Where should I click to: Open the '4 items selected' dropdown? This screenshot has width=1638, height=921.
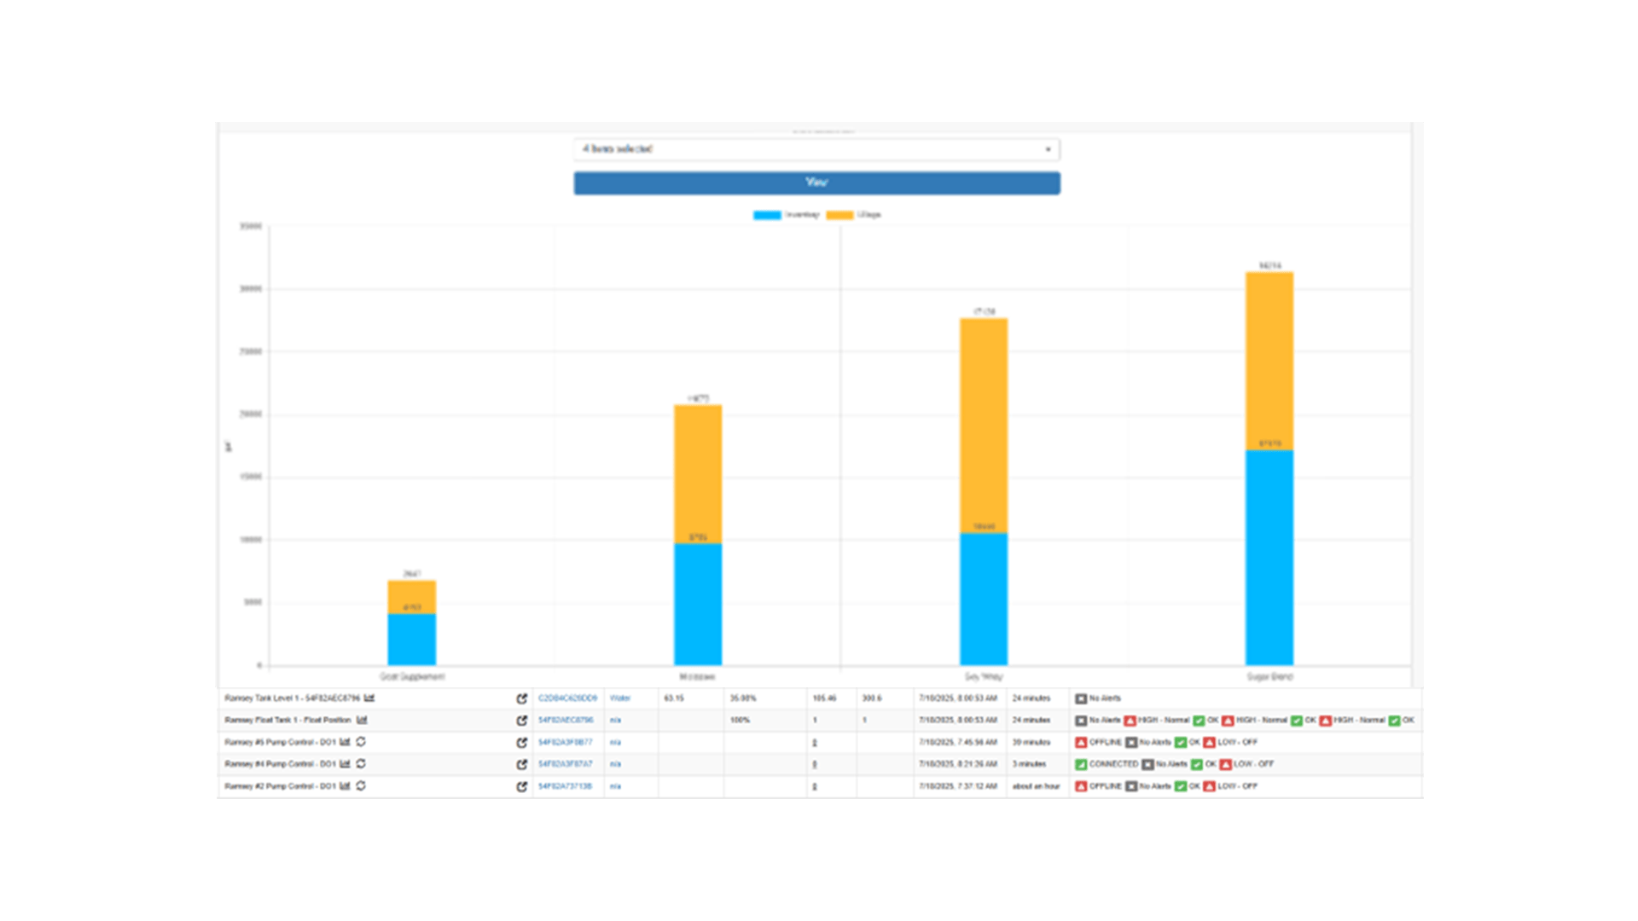click(x=816, y=149)
